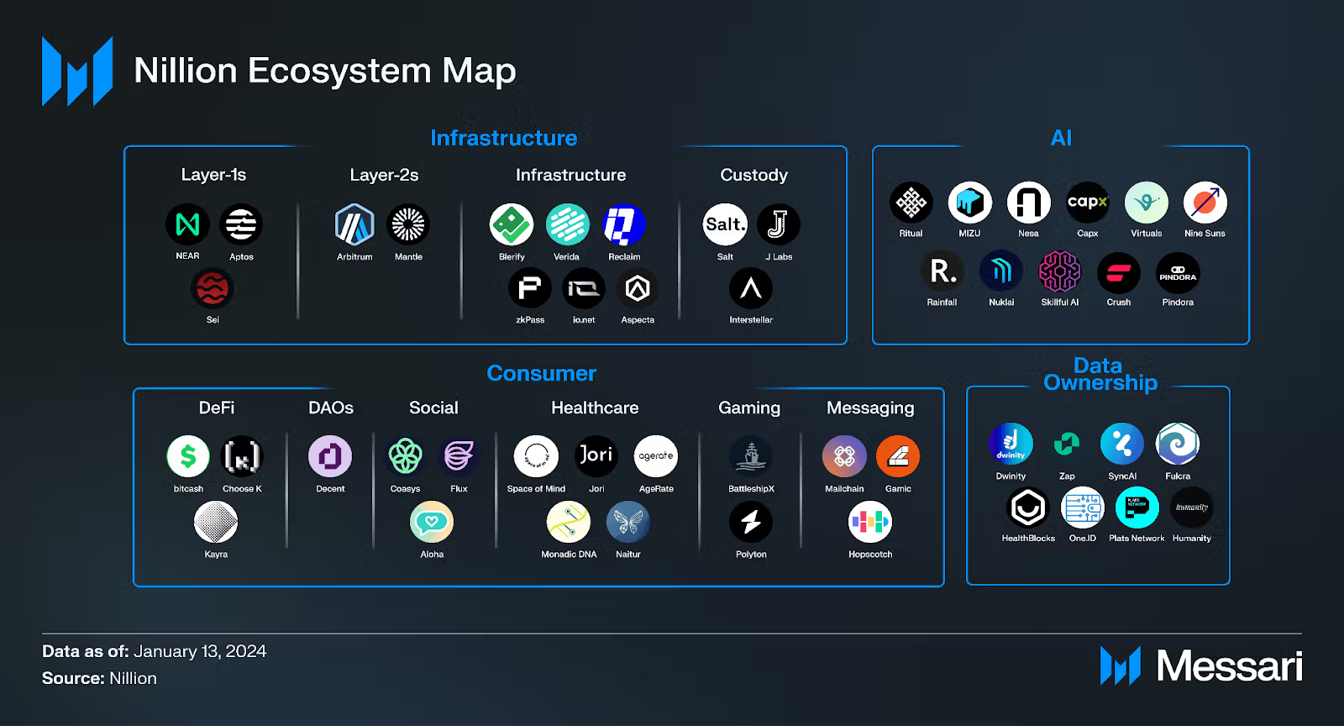Pick the Polyton lightning bolt icon

pyautogui.click(x=751, y=522)
